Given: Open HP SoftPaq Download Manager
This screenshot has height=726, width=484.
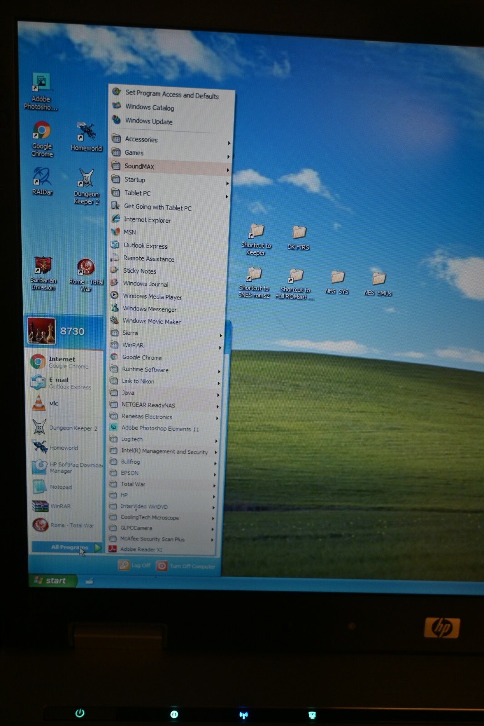Looking at the screenshot, I should click(66, 467).
